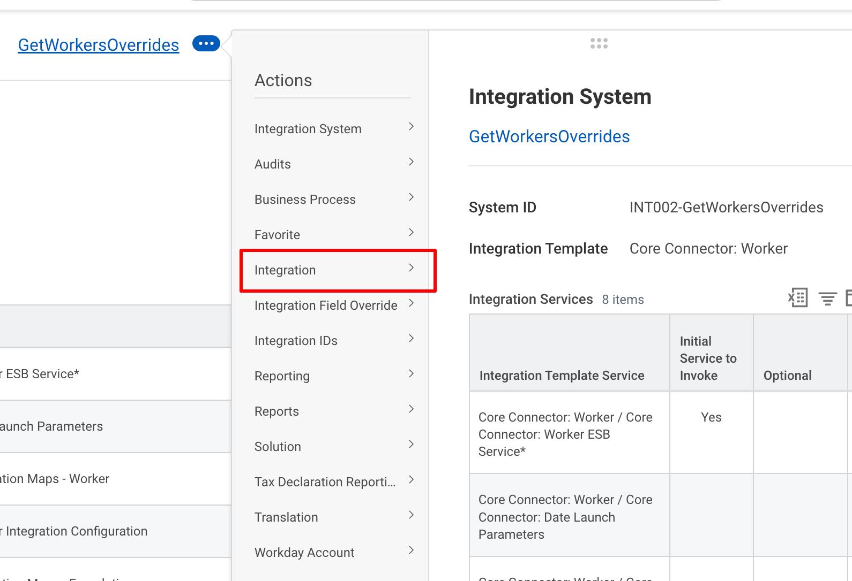
Task: Grab the six-dot drag handle
Action: pyautogui.click(x=599, y=43)
